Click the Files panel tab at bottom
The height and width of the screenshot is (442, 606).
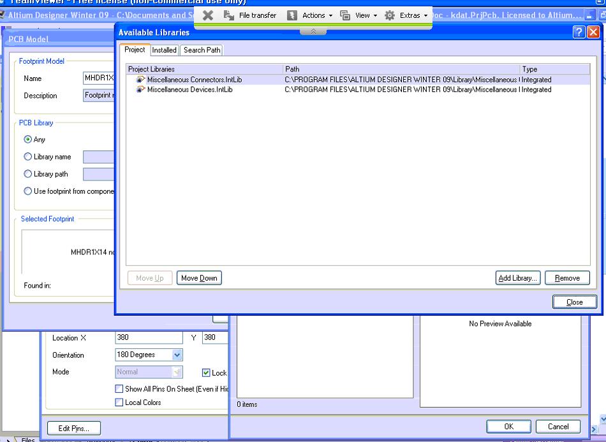pyautogui.click(x=28, y=439)
